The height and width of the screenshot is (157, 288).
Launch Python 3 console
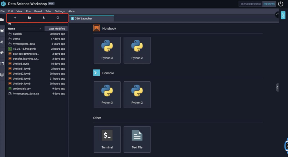[107, 95]
